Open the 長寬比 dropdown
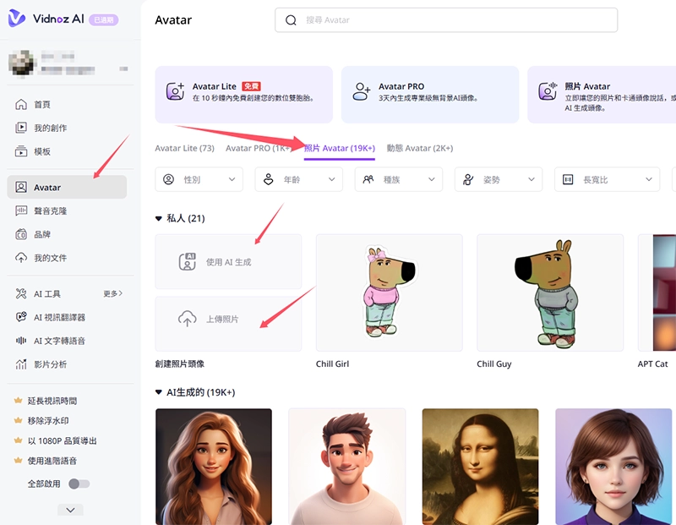The height and width of the screenshot is (525, 676). pyautogui.click(x=607, y=179)
